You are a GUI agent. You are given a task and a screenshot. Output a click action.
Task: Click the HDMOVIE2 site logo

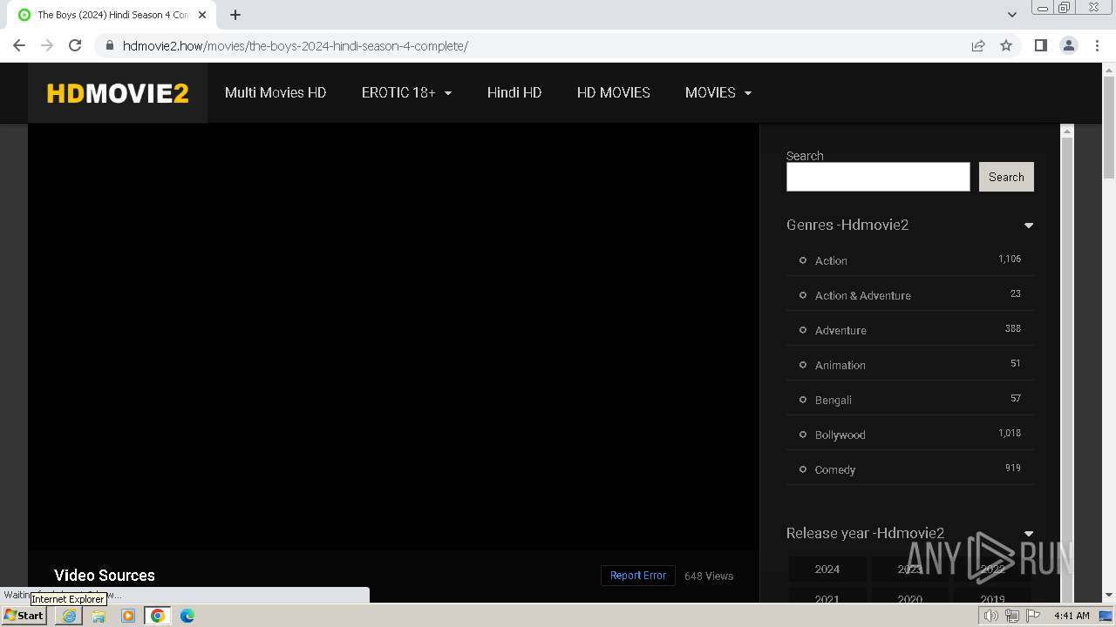click(x=118, y=93)
